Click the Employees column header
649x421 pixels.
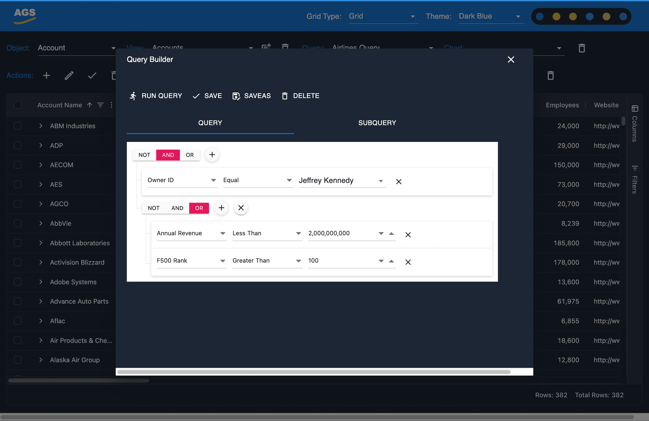coord(562,105)
